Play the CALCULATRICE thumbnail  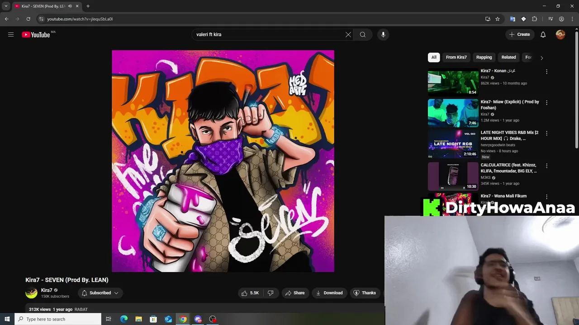453,176
